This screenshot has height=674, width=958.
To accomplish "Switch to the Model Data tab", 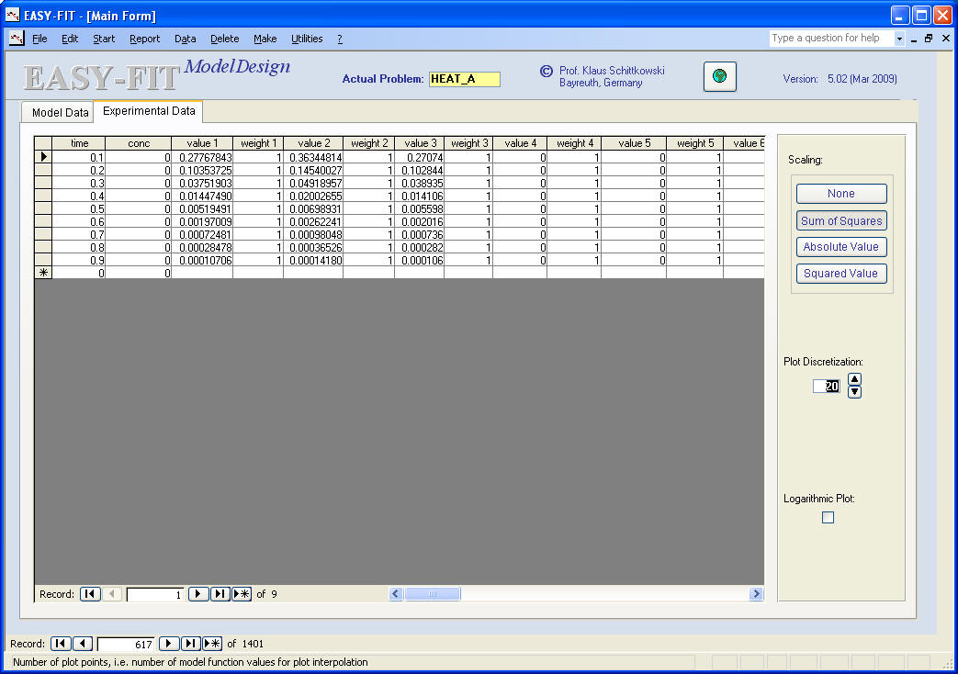I will pyautogui.click(x=60, y=113).
